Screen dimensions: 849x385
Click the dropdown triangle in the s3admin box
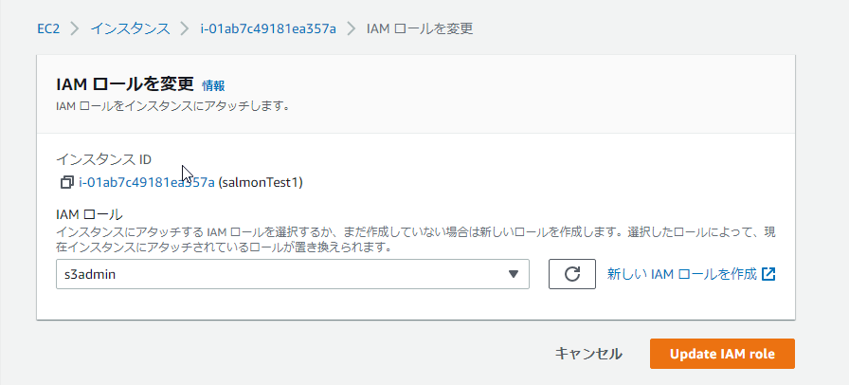[514, 274]
